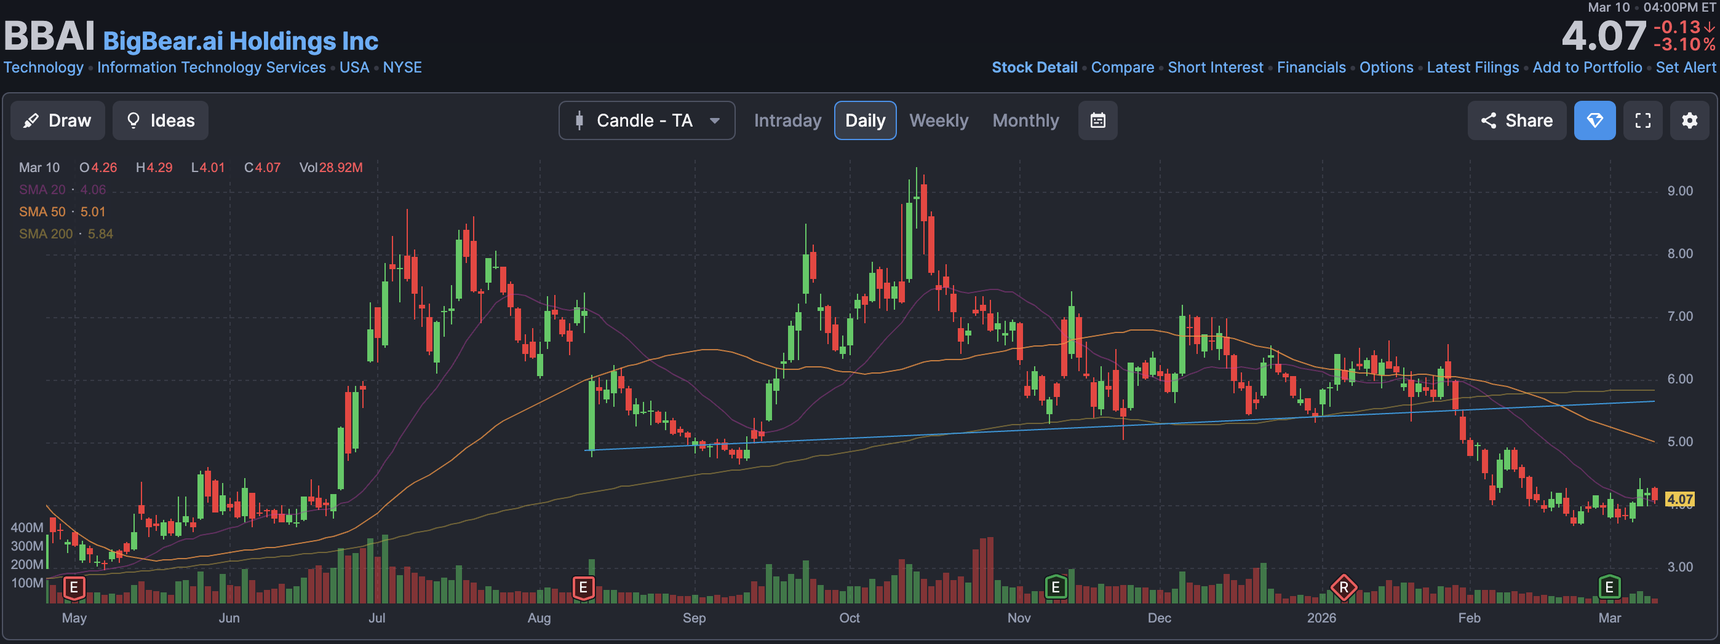Open the Short Interest link
The image size is (1720, 644).
point(1215,68)
